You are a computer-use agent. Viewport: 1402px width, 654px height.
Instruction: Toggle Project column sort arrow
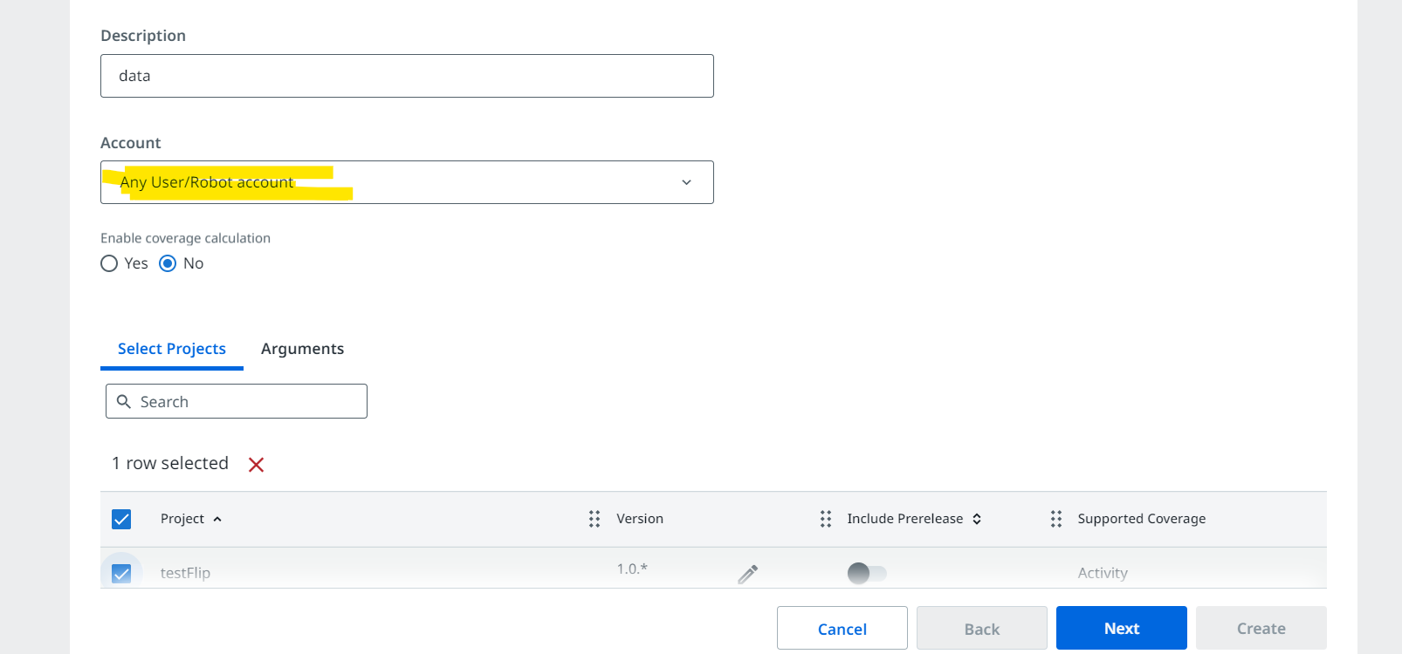217,519
